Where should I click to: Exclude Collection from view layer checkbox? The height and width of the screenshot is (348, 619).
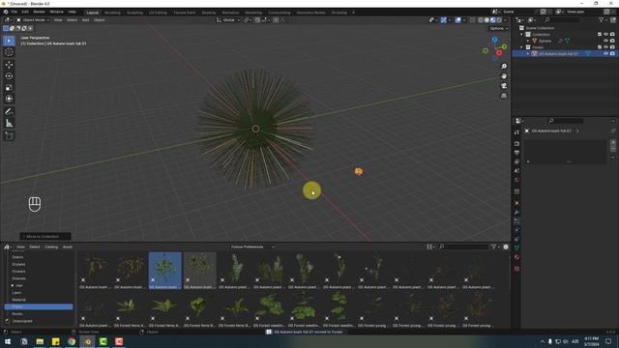tap(600, 35)
